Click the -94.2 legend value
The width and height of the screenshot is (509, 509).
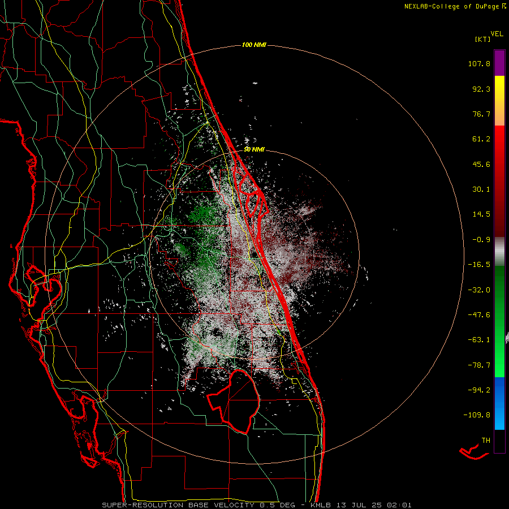pyautogui.click(x=479, y=390)
